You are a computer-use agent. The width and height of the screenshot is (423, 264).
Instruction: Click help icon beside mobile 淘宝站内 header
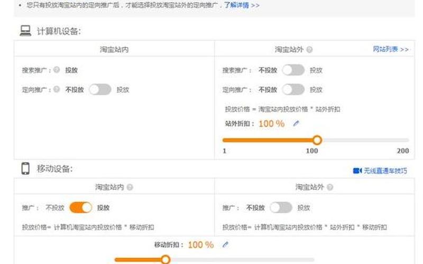(130, 187)
